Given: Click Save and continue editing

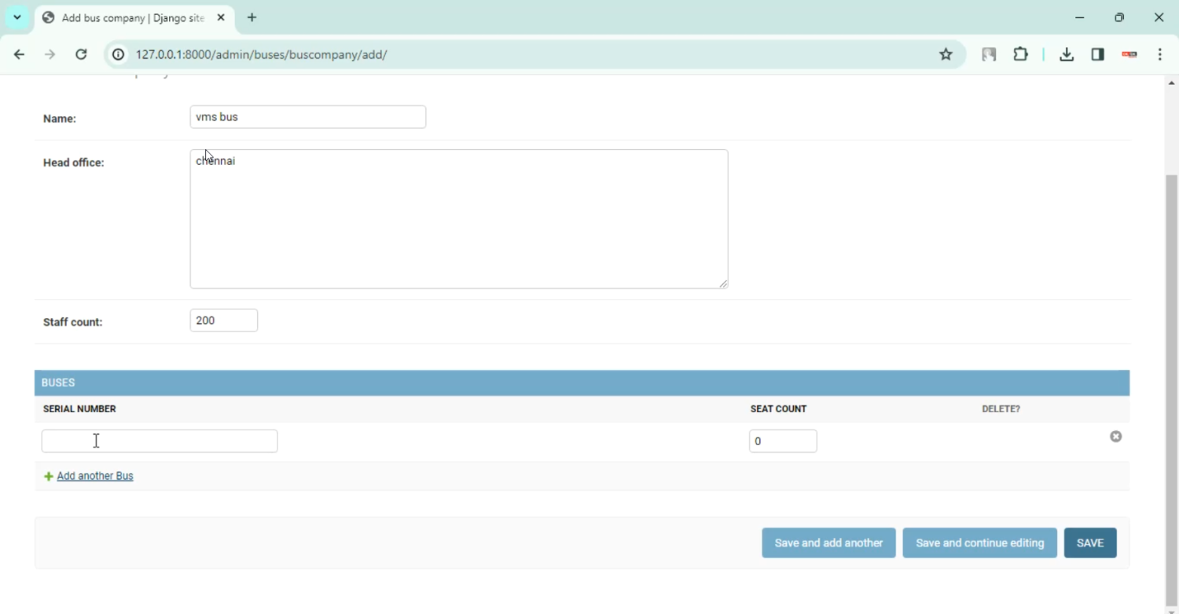Looking at the screenshot, I should (x=979, y=543).
